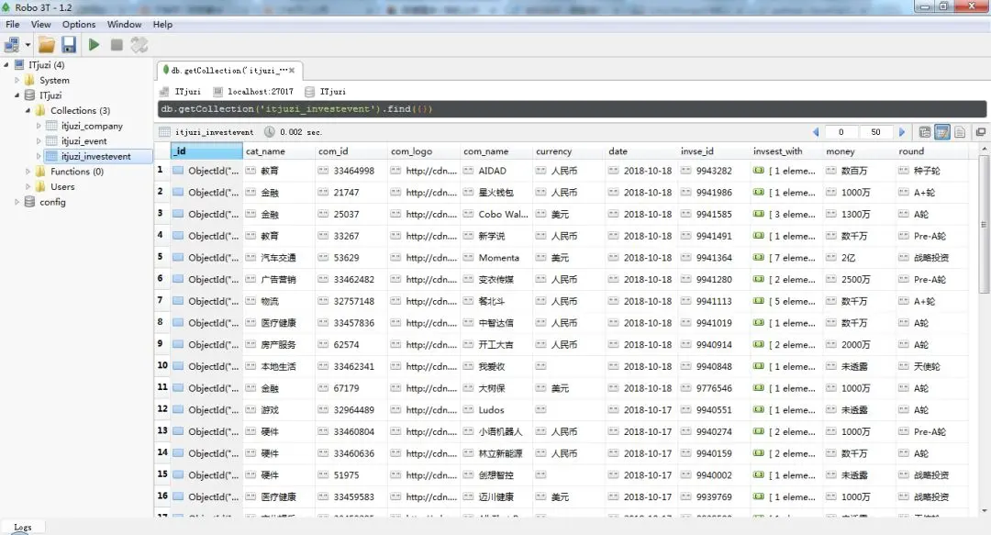This screenshot has width=991, height=535.
Task: Stop the query execution icon
Action: [x=117, y=45]
